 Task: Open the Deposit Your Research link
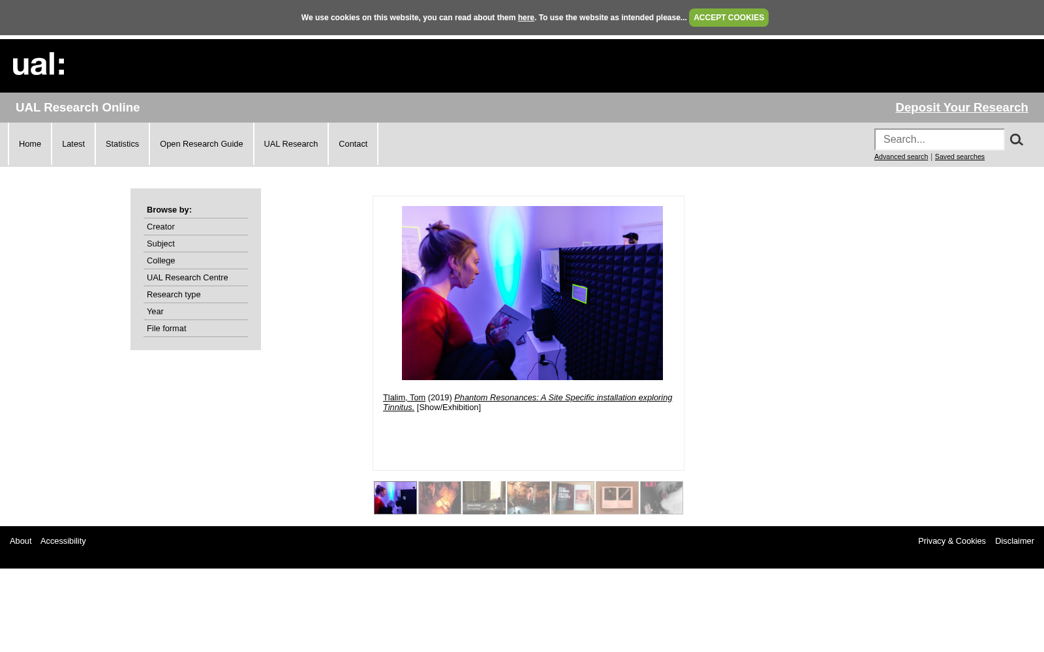pos(961,108)
